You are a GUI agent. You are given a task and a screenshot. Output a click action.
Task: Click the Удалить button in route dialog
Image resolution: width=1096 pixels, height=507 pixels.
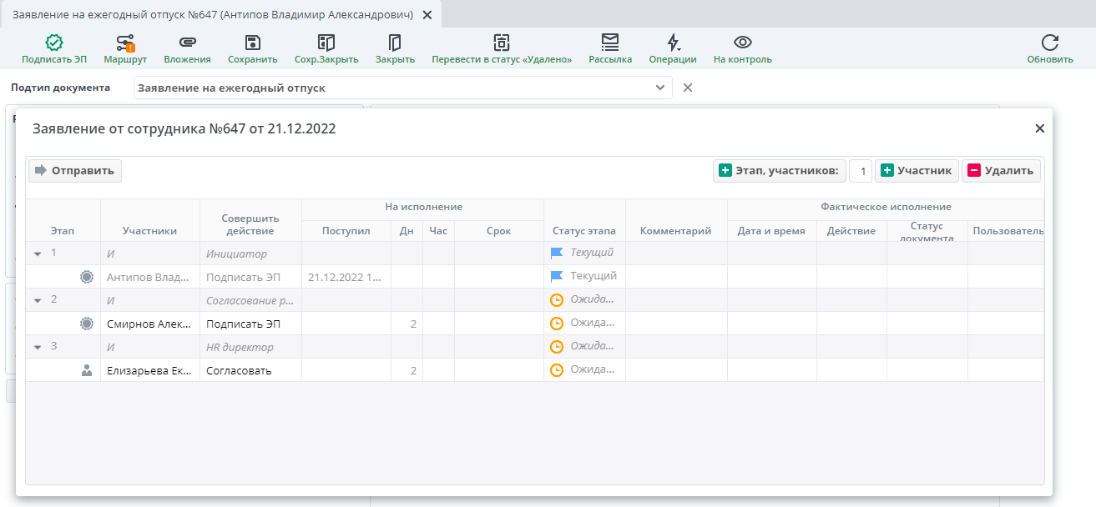click(1001, 171)
